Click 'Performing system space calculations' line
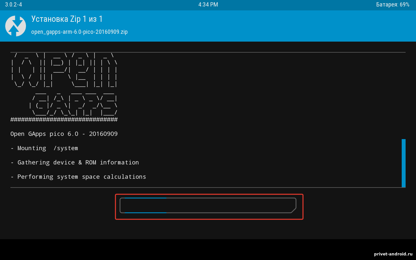 click(78, 177)
